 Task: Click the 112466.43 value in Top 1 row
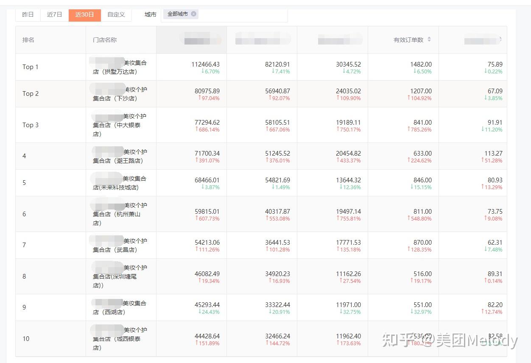[205, 64]
